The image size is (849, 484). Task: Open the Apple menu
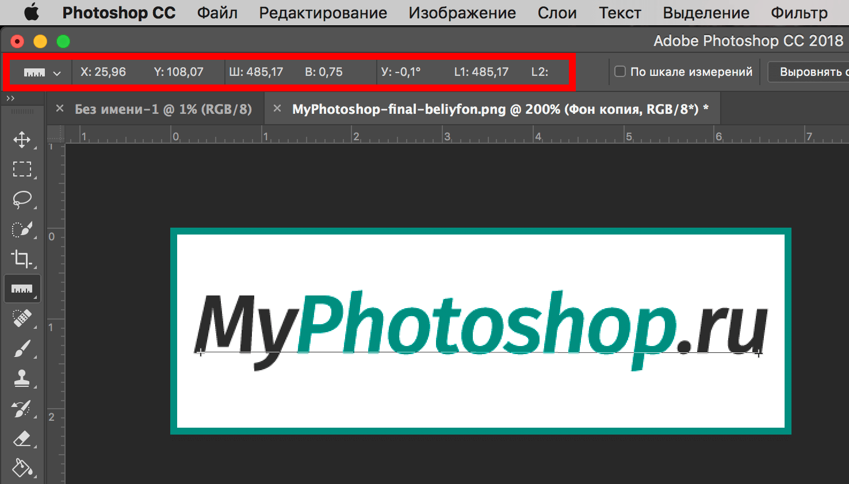tap(31, 12)
